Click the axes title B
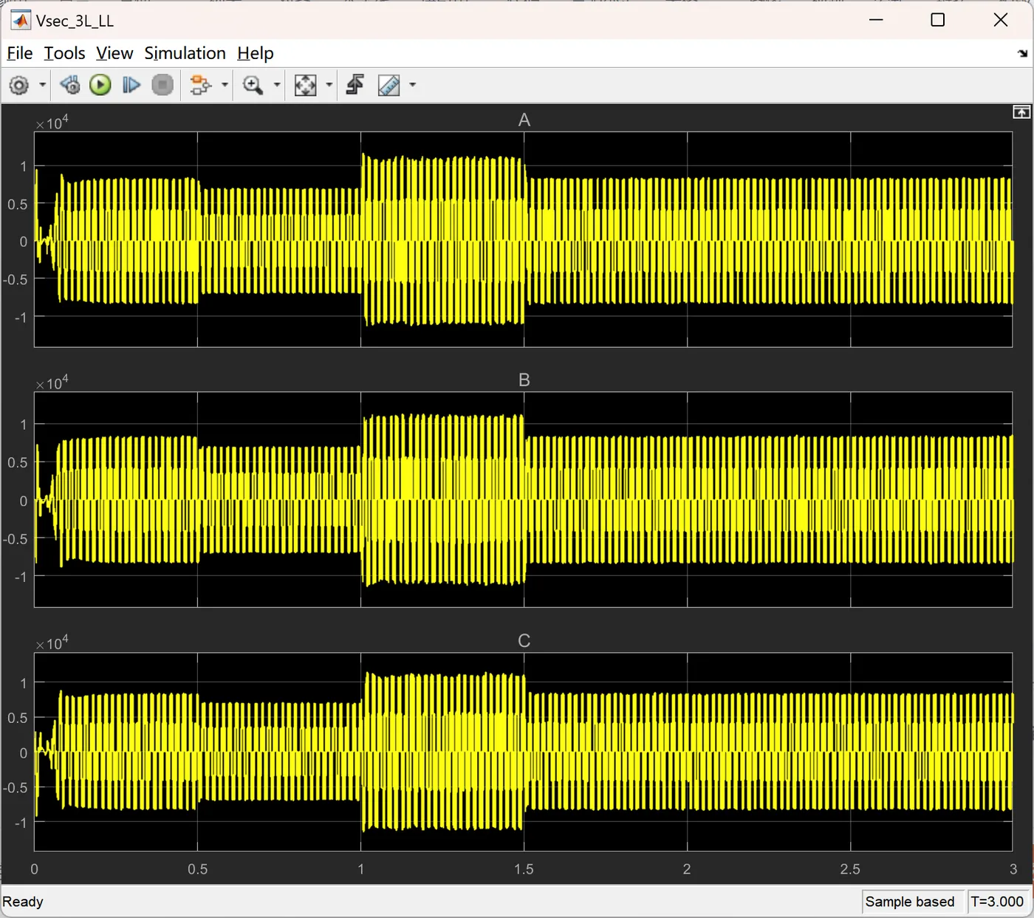This screenshot has height=918, width=1034. coord(524,380)
